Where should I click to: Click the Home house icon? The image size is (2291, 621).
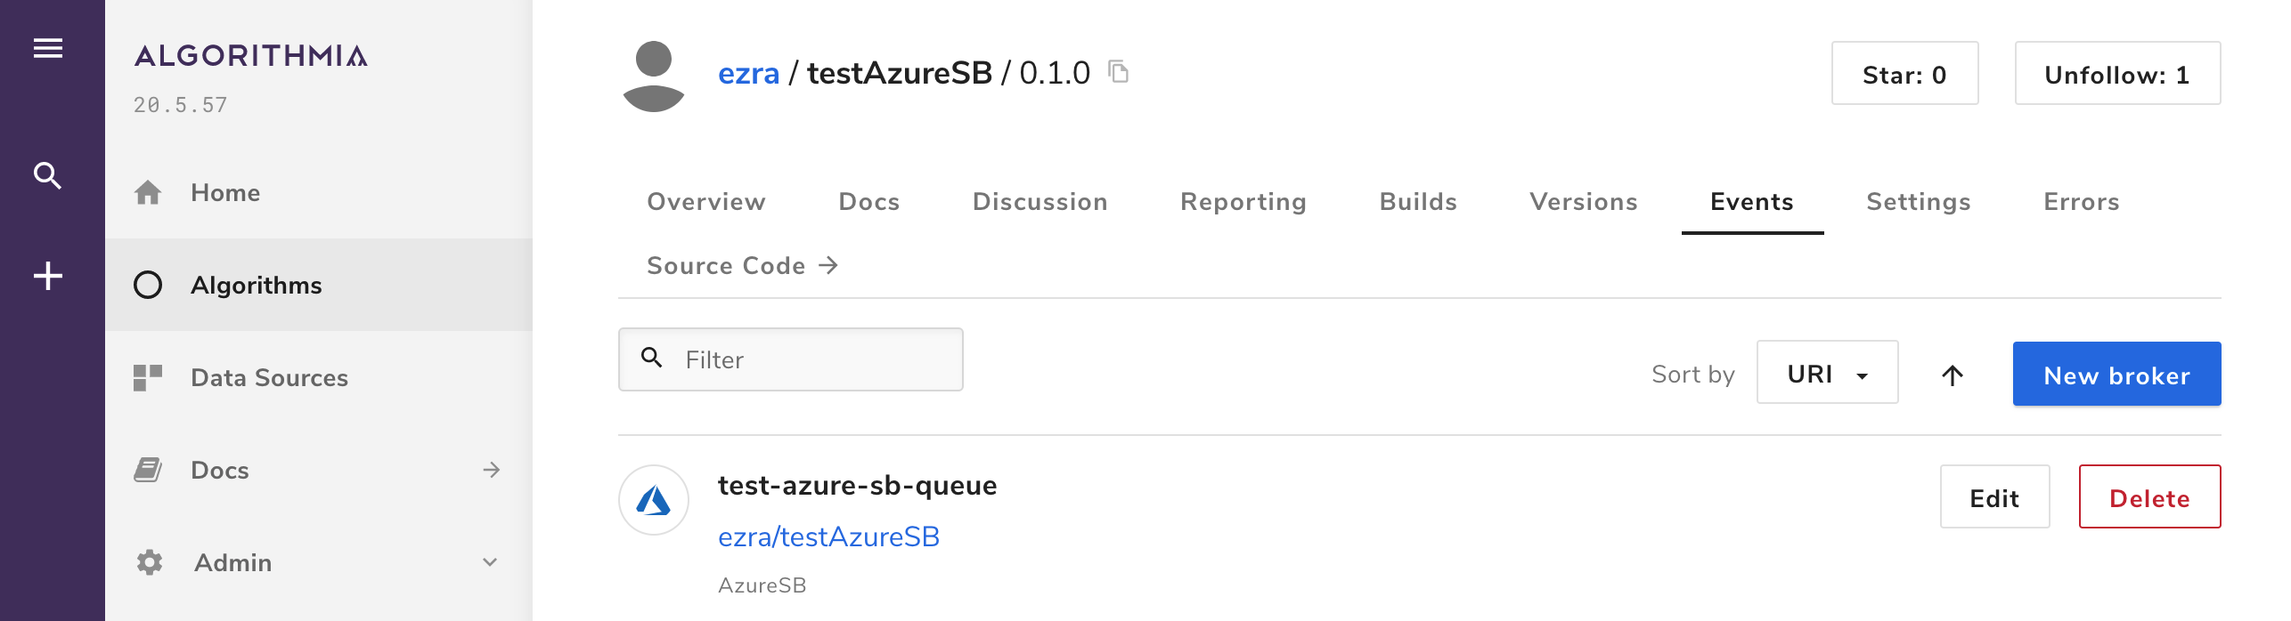[x=148, y=192]
